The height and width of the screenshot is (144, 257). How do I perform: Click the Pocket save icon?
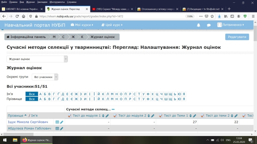(206, 16)
